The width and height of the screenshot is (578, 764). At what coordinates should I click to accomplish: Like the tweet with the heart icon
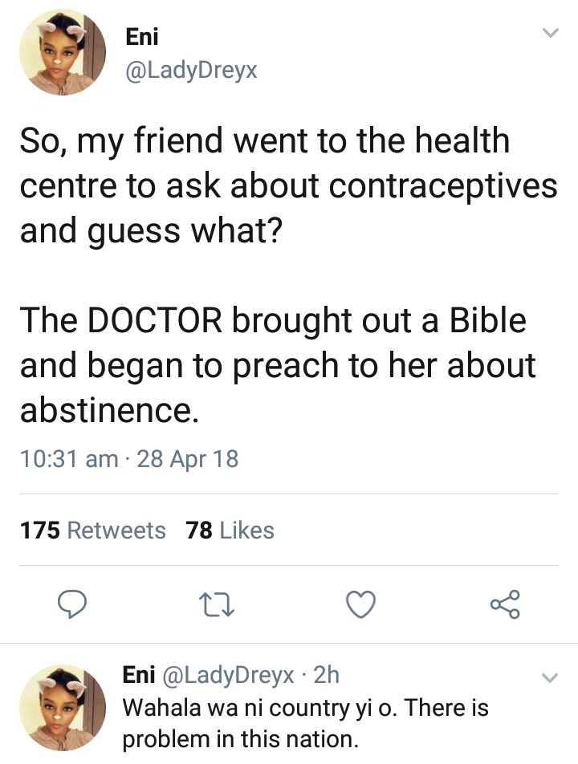[x=360, y=603]
